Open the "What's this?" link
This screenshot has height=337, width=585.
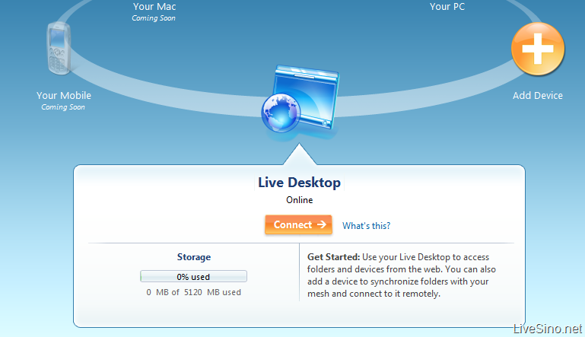[x=366, y=225]
